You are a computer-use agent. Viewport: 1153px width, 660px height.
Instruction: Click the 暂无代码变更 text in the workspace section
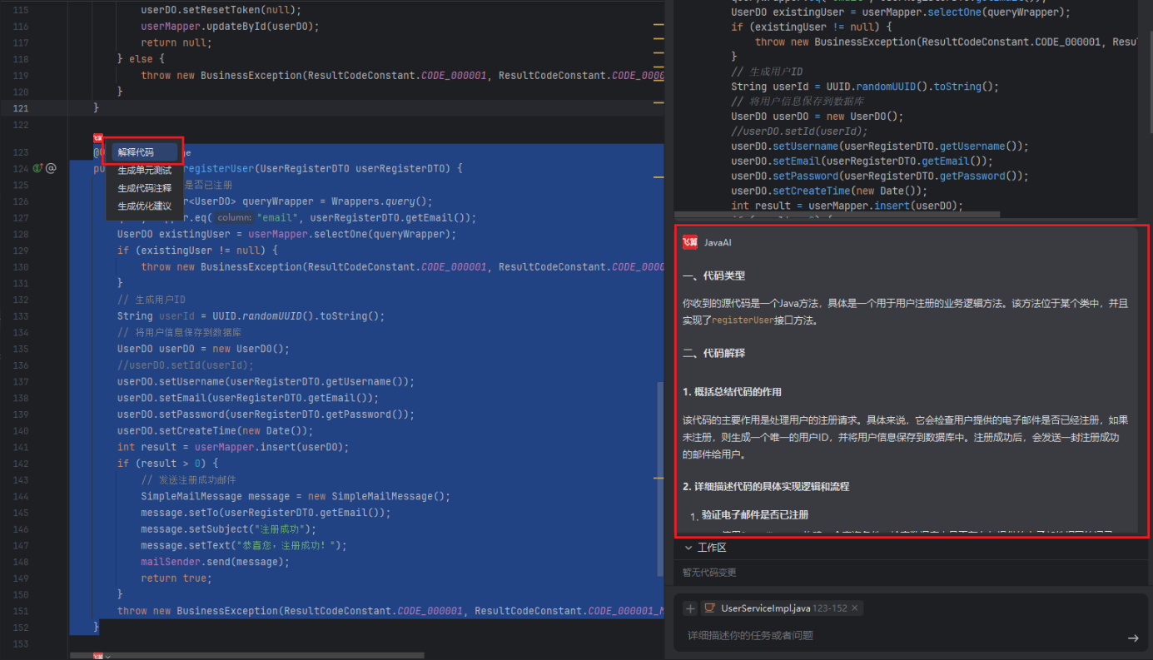(709, 573)
